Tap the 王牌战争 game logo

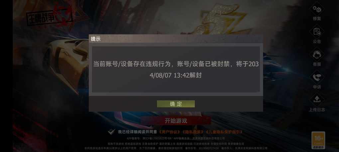tap(49, 16)
